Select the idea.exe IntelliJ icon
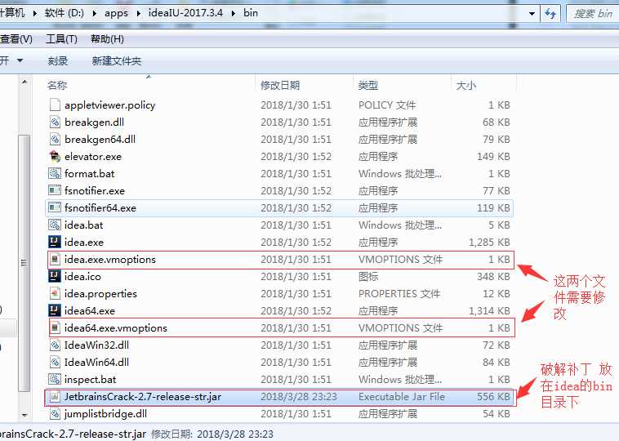This screenshot has height=441, width=619. click(x=55, y=242)
